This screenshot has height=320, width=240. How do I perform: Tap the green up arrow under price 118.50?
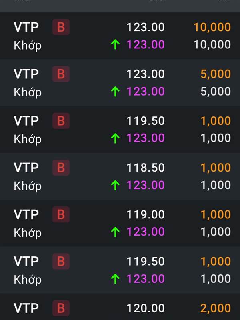tap(115, 185)
